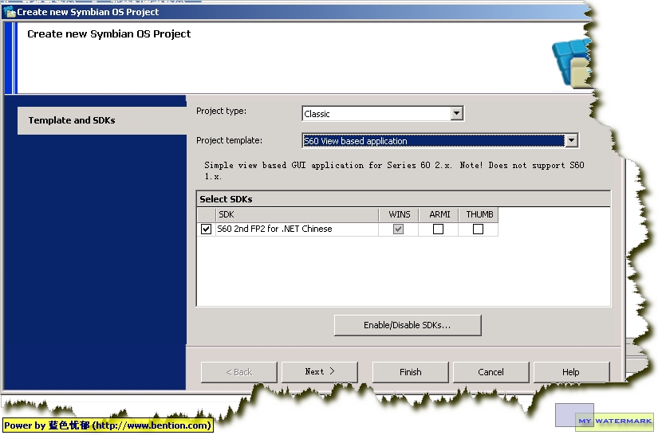This screenshot has height=435, width=658.
Task: Click the title bar project icon
Action: [9, 12]
